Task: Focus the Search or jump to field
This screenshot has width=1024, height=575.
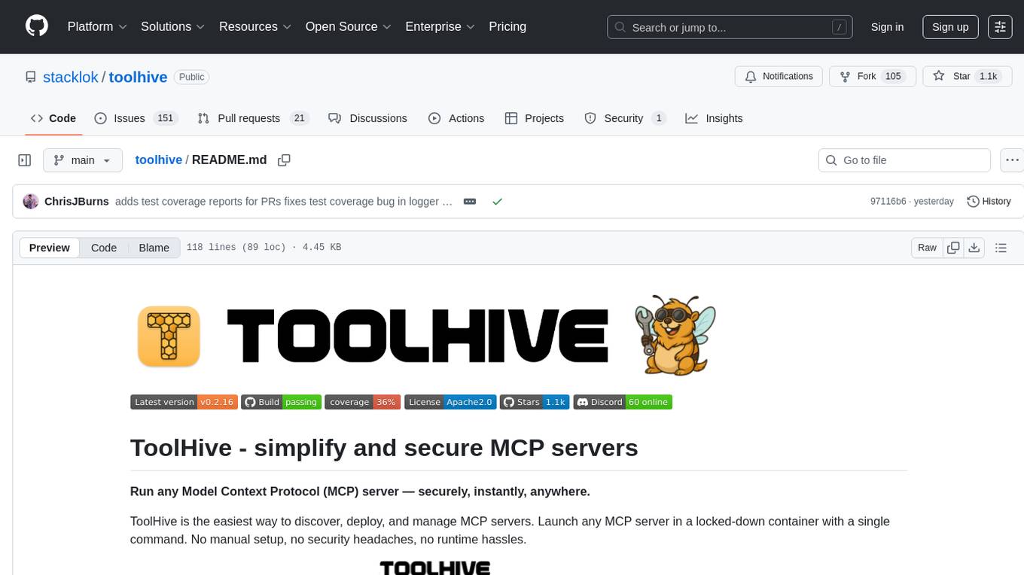Action: tap(730, 27)
